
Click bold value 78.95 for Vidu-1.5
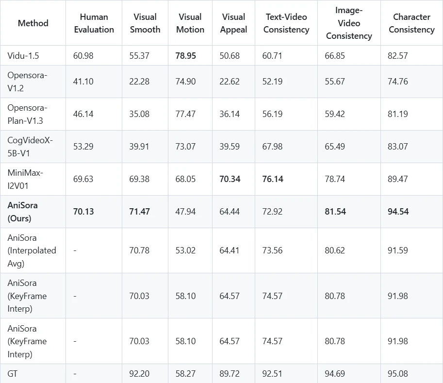pos(186,56)
